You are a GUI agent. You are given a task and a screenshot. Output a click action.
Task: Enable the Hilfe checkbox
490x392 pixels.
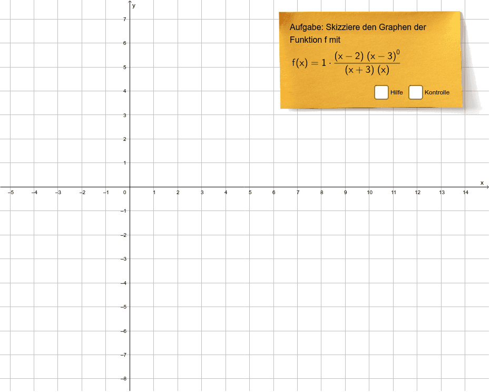381,92
